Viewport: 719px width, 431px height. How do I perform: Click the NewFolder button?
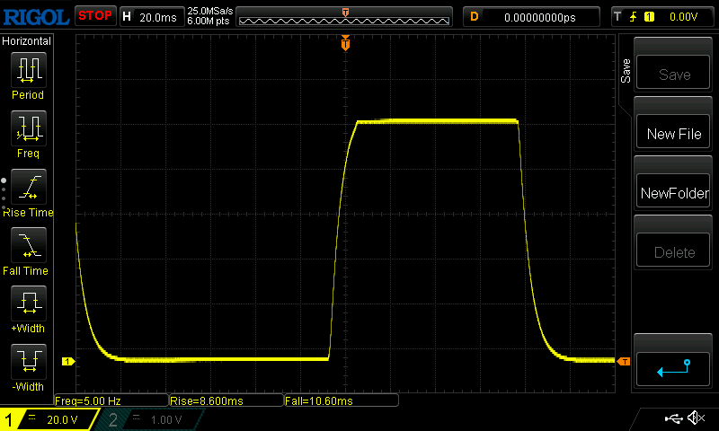(x=672, y=190)
